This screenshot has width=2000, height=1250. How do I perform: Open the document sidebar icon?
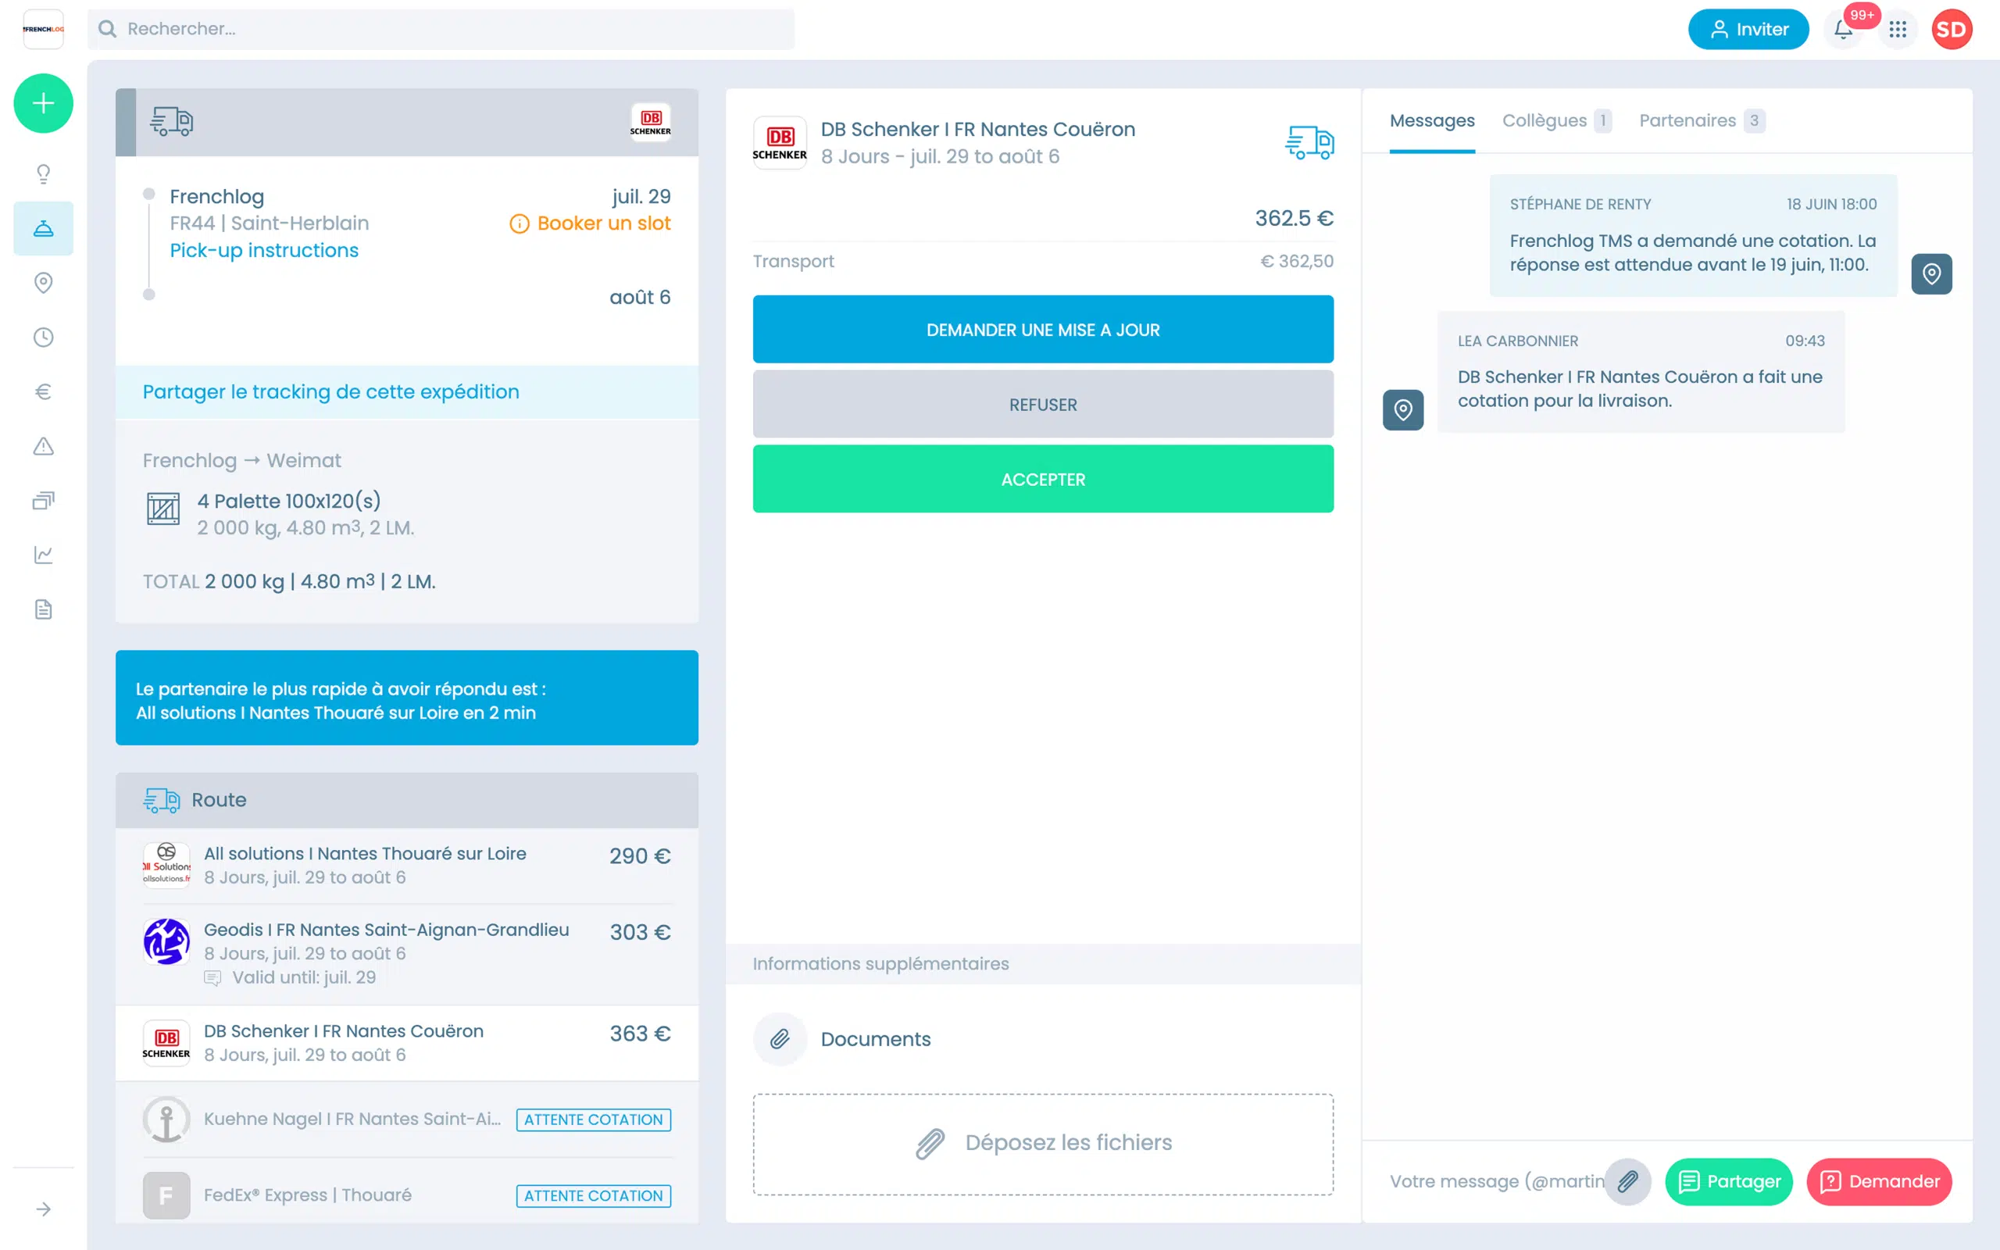(x=43, y=609)
